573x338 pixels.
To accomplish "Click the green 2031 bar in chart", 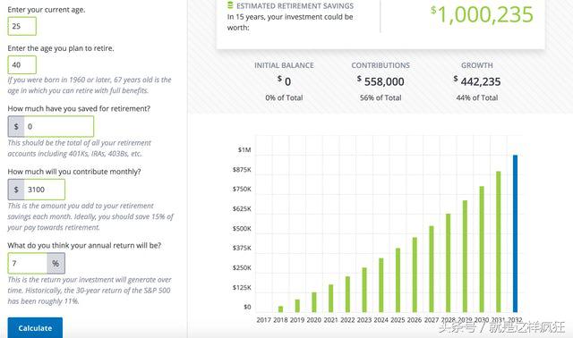I will pyautogui.click(x=499, y=241).
